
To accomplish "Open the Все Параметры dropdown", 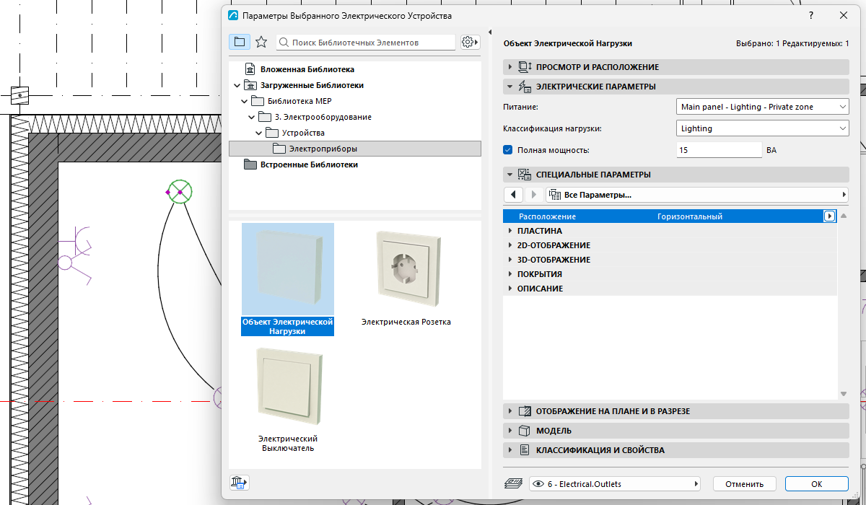I will [x=697, y=195].
